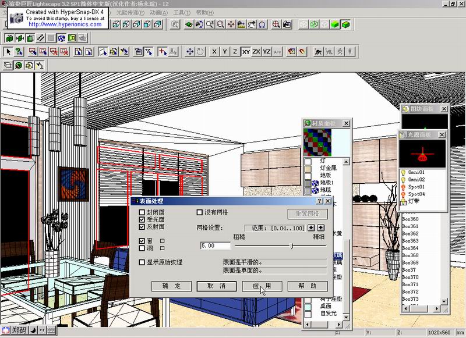Uncheck the 受光面 checkbox

click(142, 219)
